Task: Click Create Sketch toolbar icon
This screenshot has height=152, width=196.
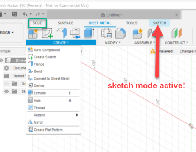Action: 47,33
